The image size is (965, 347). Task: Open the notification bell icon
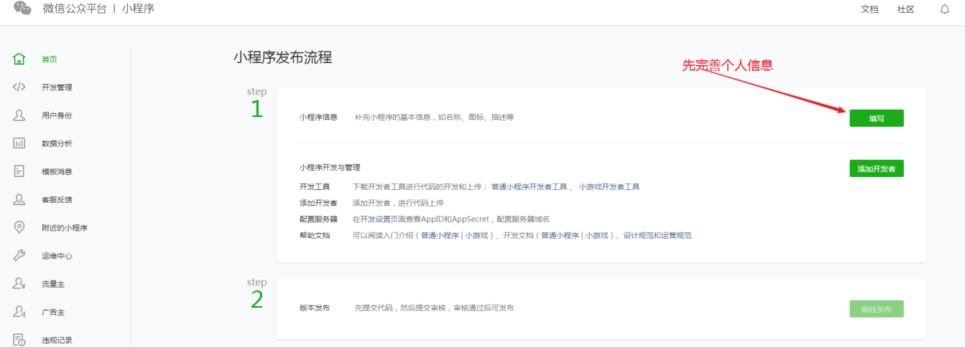click(945, 9)
